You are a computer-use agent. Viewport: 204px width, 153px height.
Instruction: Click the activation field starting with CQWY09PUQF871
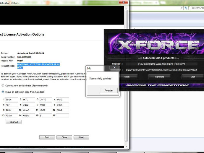pos(161,70)
